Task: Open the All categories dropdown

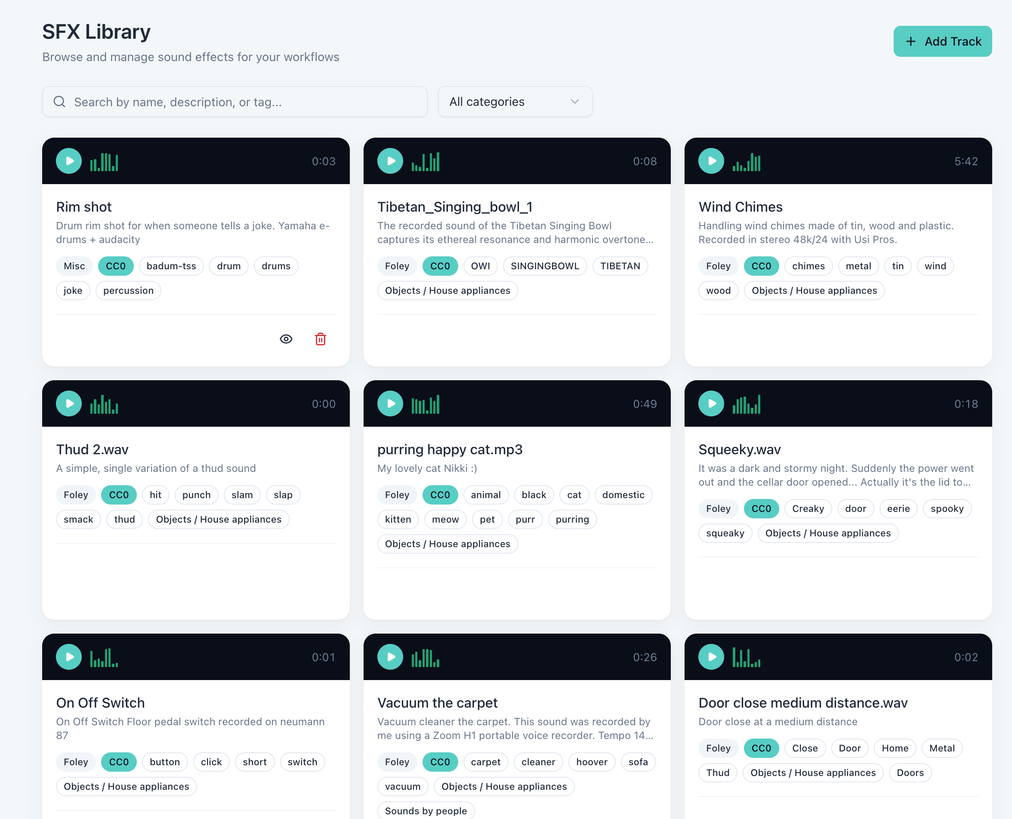Action: coord(515,102)
